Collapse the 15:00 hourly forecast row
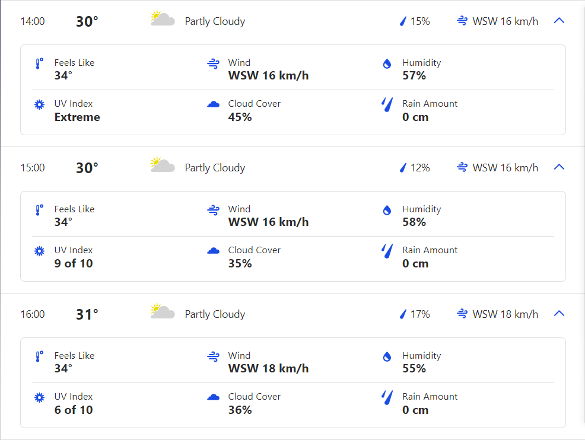The image size is (585, 440). pos(558,167)
